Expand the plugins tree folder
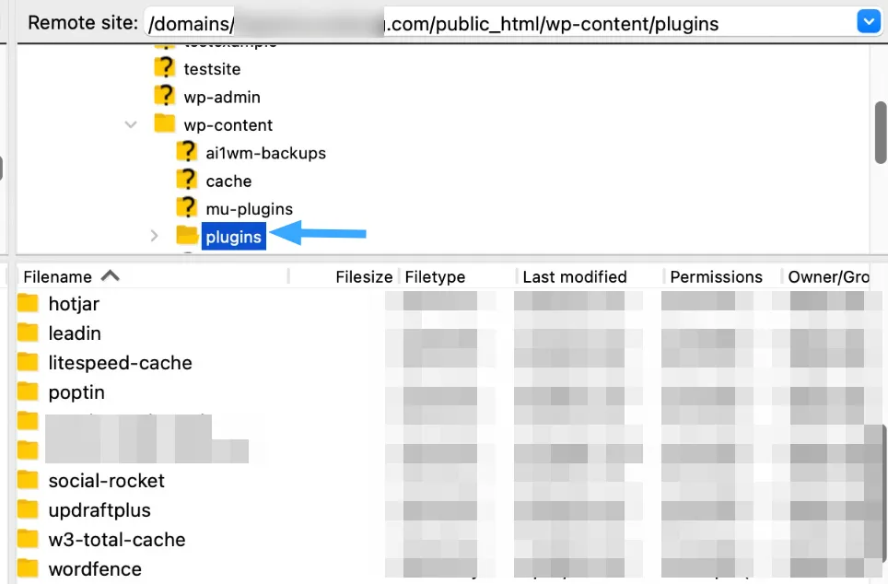Image resolution: width=888 pixels, height=584 pixels. point(154,236)
